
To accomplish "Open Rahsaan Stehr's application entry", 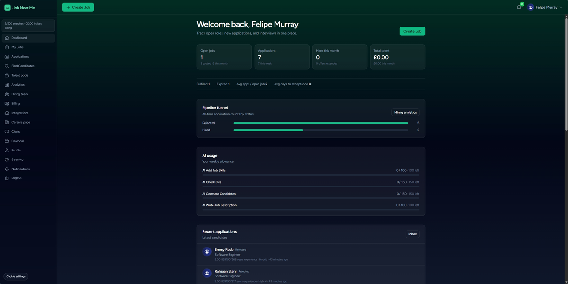I will coord(311,275).
